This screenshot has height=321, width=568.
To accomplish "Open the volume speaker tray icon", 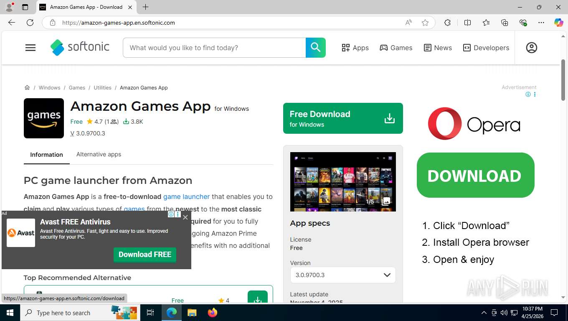I will click(504, 313).
